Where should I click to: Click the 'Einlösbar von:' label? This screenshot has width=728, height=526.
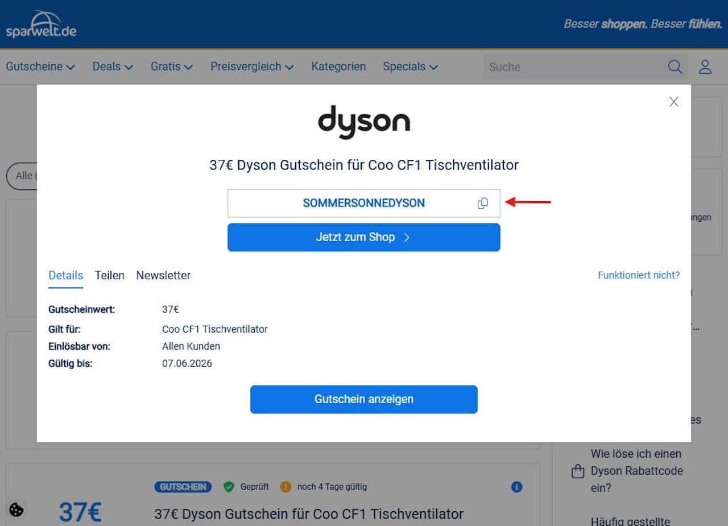click(x=80, y=346)
